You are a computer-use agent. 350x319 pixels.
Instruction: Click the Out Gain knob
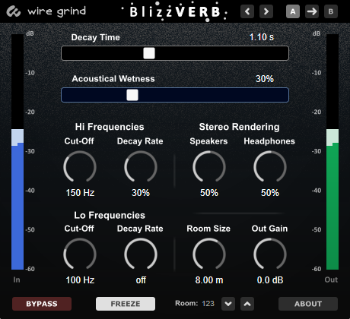tap(270, 254)
